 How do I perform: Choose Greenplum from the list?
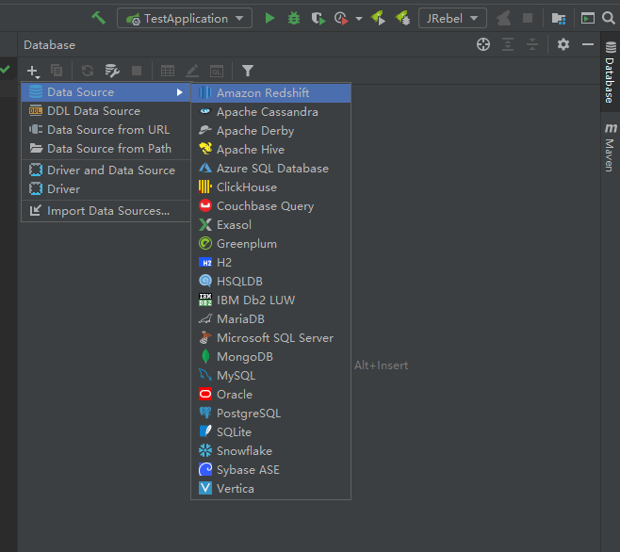pyautogui.click(x=270, y=244)
